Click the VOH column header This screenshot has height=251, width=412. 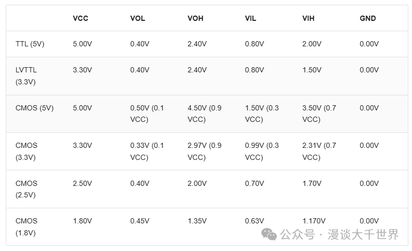196,18
